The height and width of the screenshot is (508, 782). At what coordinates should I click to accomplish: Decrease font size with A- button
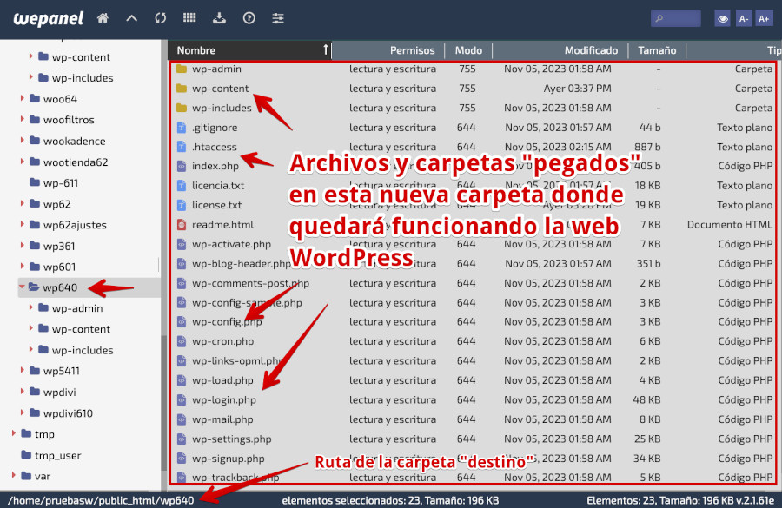(x=744, y=19)
